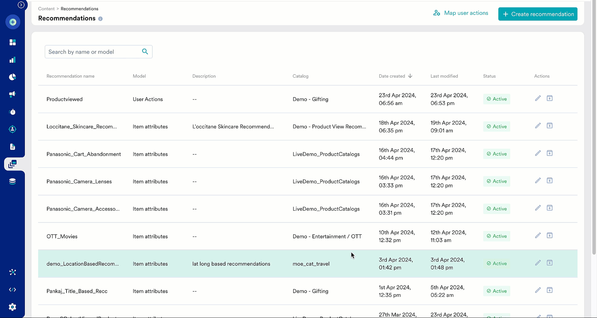The height and width of the screenshot is (318, 597).
Task: Click the search by name or model field
Action: click(93, 52)
